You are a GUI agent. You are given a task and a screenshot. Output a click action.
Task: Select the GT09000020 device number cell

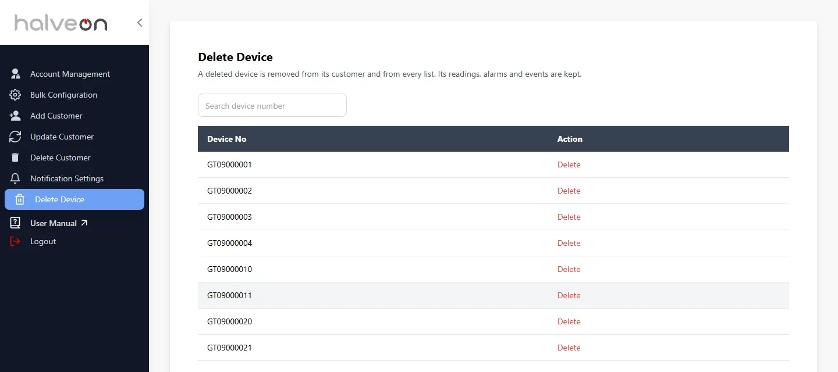pos(229,321)
